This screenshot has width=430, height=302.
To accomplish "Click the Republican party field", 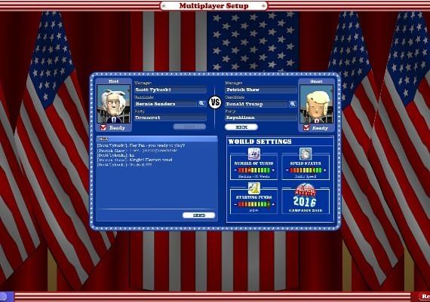I will pos(261,117).
